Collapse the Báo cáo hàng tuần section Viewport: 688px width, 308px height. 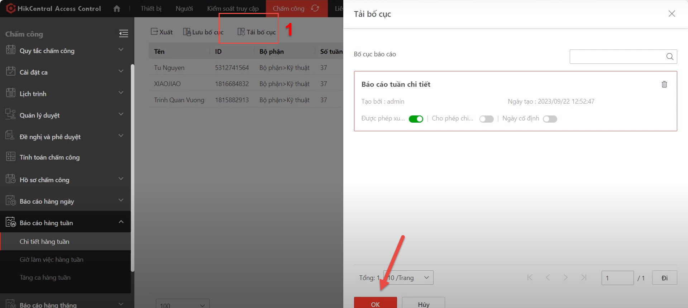121,222
